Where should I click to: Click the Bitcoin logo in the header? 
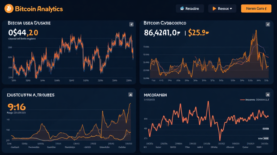tap(9, 9)
